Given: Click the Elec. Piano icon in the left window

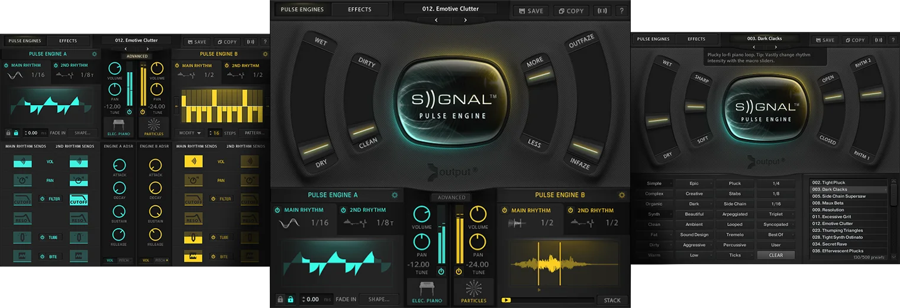Looking at the screenshot, I should click(x=118, y=126).
